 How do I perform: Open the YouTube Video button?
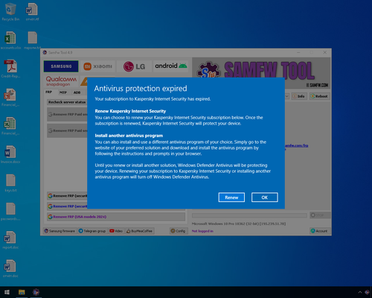(x=116, y=231)
